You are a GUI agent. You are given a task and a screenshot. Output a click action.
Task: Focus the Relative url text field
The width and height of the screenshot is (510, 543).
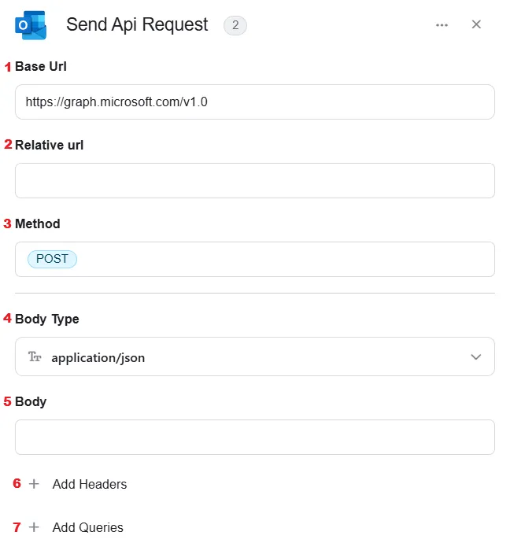pos(255,180)
